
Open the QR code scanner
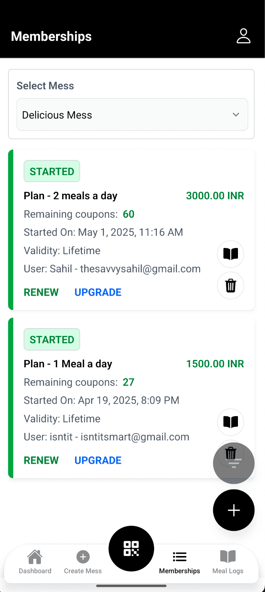coord(131,548)
